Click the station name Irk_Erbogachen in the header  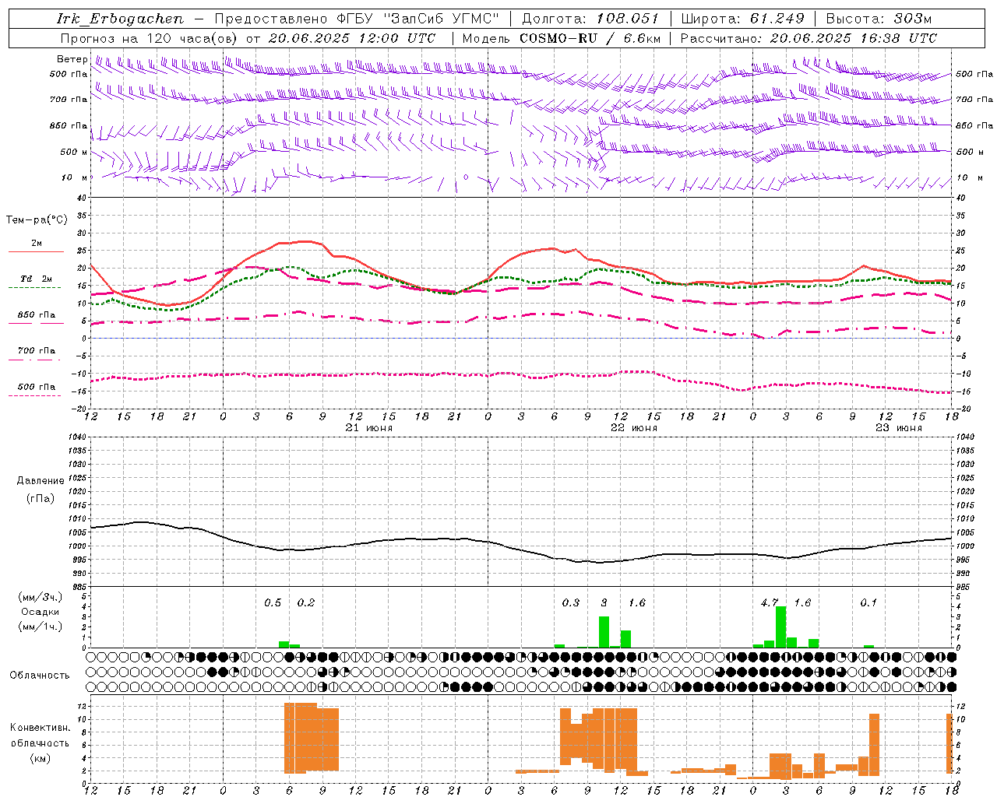coord(120,19)
